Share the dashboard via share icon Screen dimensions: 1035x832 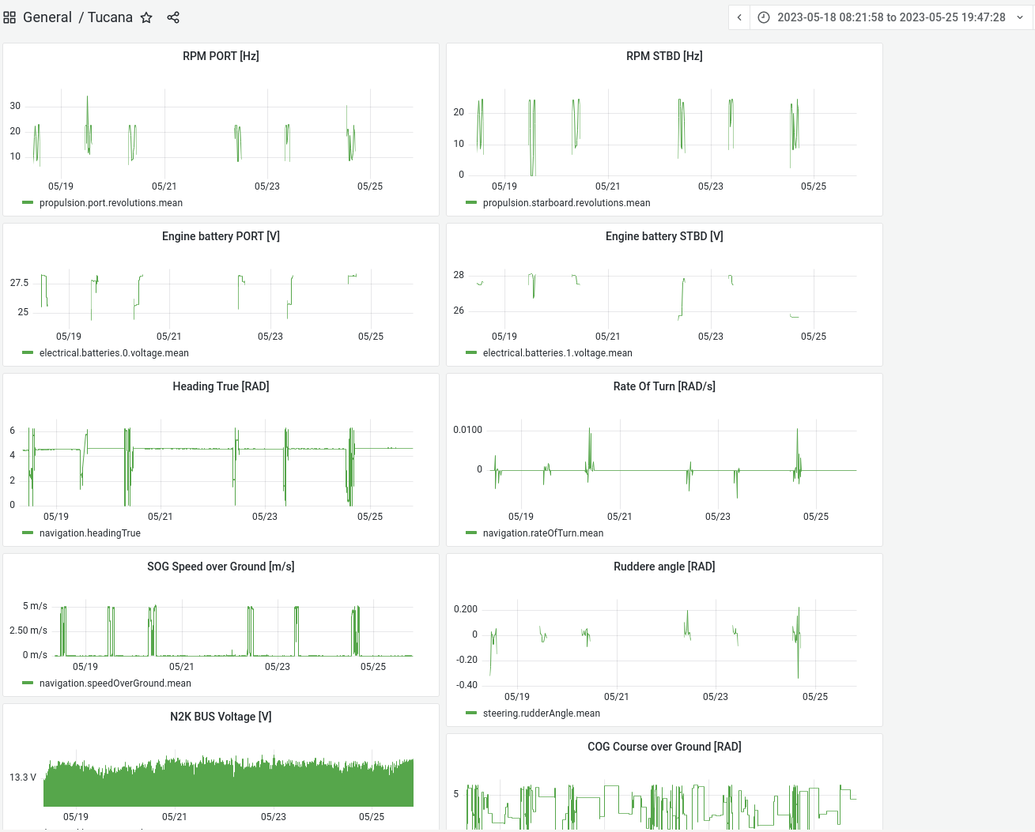(x=173, y=17)
